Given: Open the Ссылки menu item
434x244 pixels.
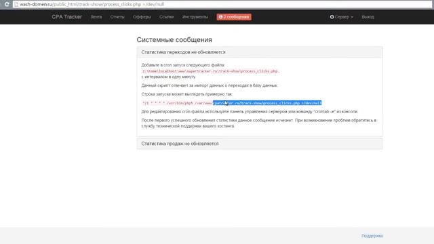Looking at the screenshot, I should pos(166,17).
